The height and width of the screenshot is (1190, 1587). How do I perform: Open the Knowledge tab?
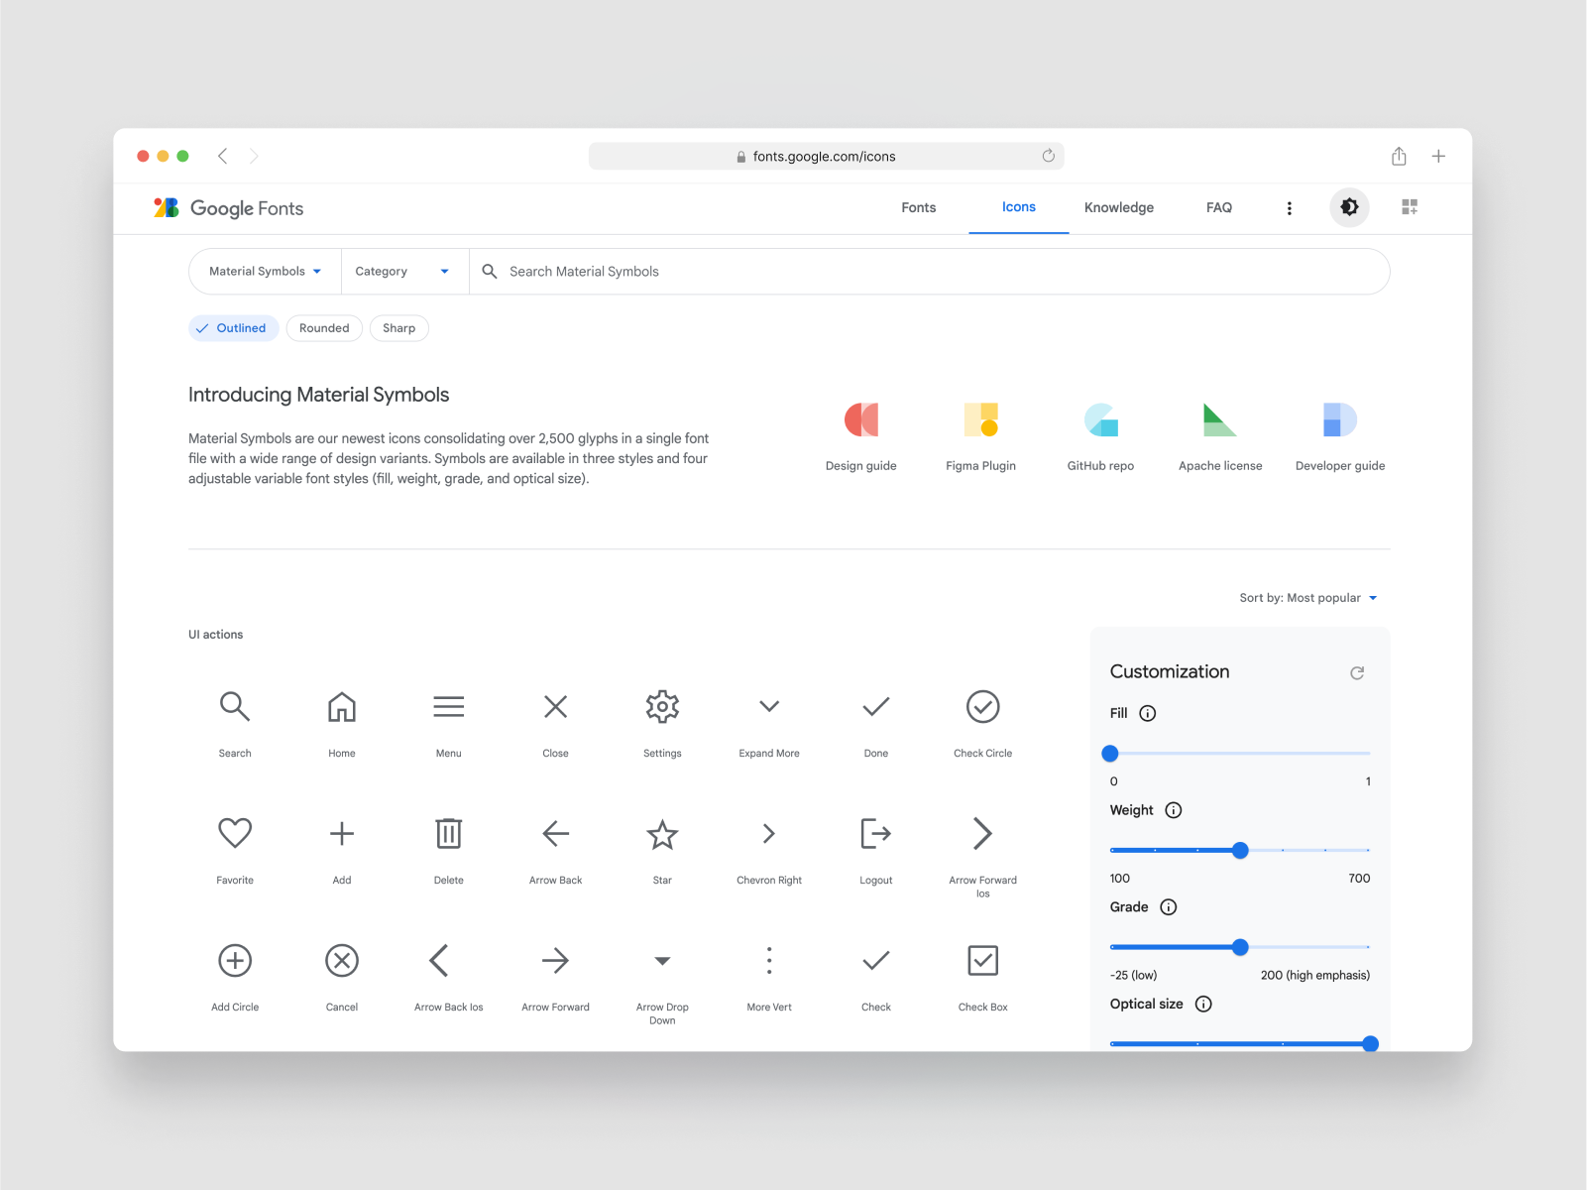[1119, 208]
